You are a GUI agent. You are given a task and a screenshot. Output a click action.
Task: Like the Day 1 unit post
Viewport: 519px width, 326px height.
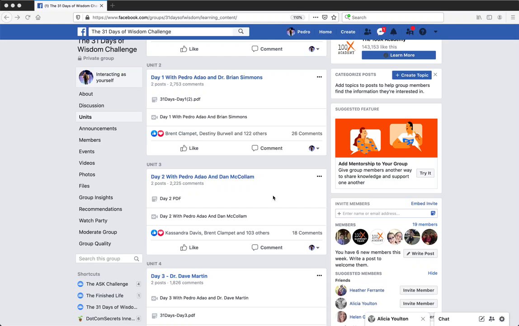(189, 148)
